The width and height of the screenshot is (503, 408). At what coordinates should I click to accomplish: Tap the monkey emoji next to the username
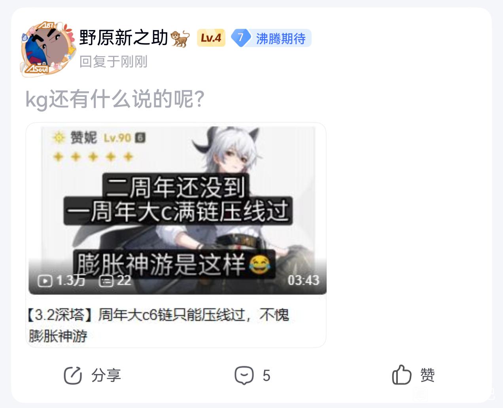pos(180,38)
